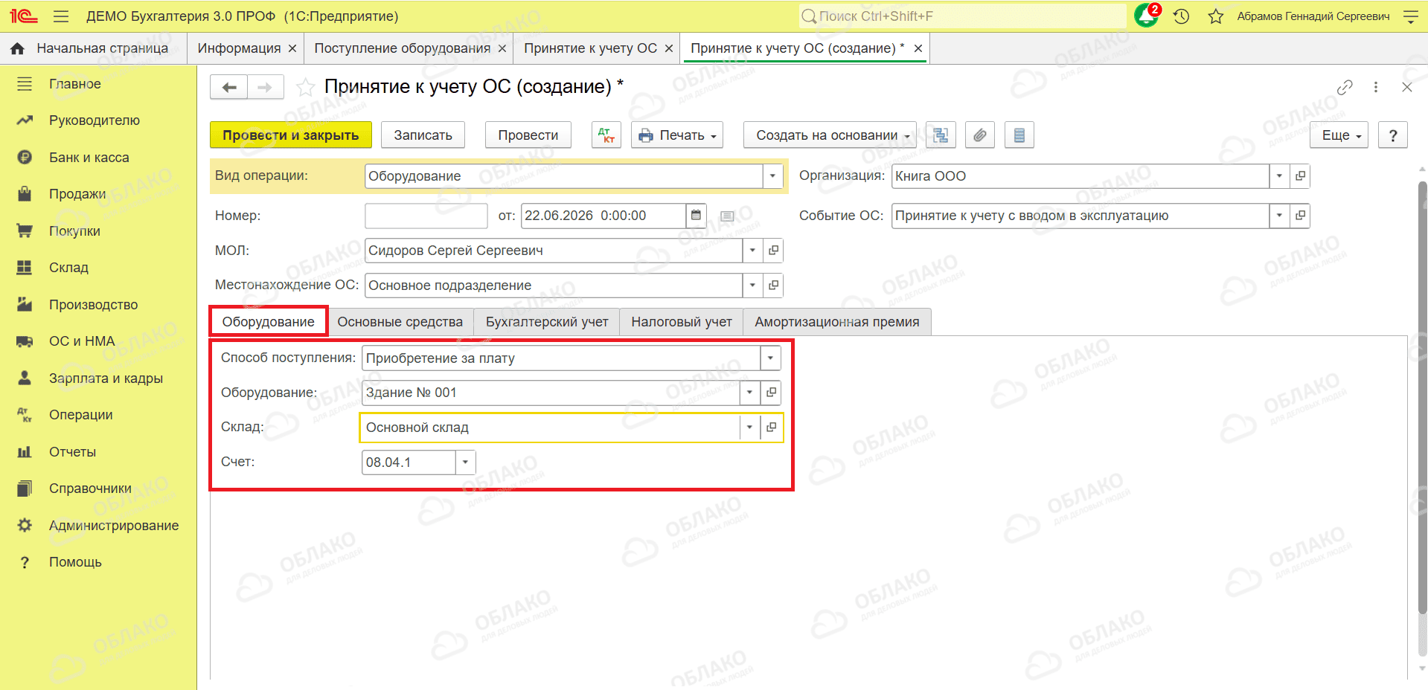Open Местонахождение ОС record link icon
Screen dimensions: 1428x690
pos(774,286)
